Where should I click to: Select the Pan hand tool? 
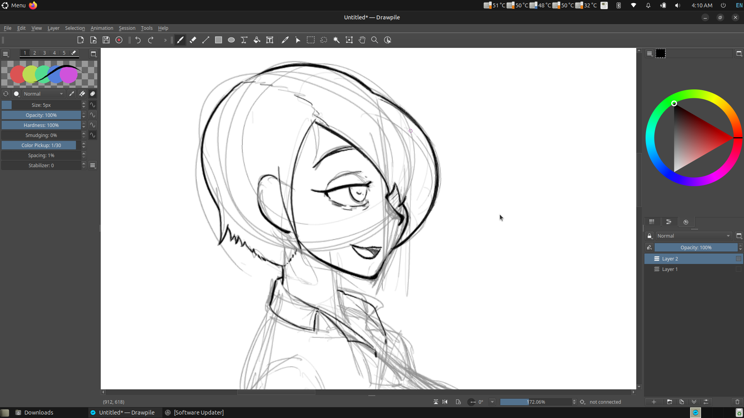pyautogui.click(x=362, y=40)
